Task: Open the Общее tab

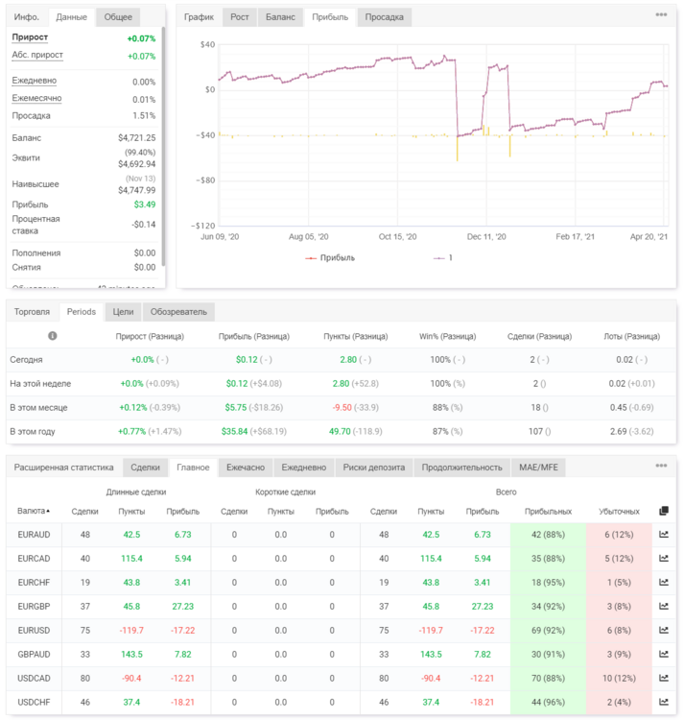Action: (118, 17)
